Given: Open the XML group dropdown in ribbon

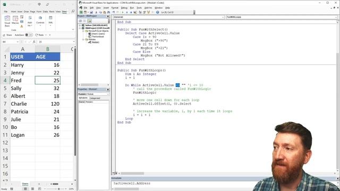Looking at the screenshot, I should click(50, 21).
